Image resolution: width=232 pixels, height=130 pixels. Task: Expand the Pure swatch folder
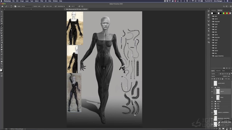[212, 45]
